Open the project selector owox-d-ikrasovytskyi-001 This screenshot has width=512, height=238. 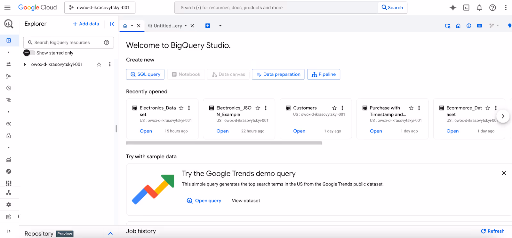point(100,8)
